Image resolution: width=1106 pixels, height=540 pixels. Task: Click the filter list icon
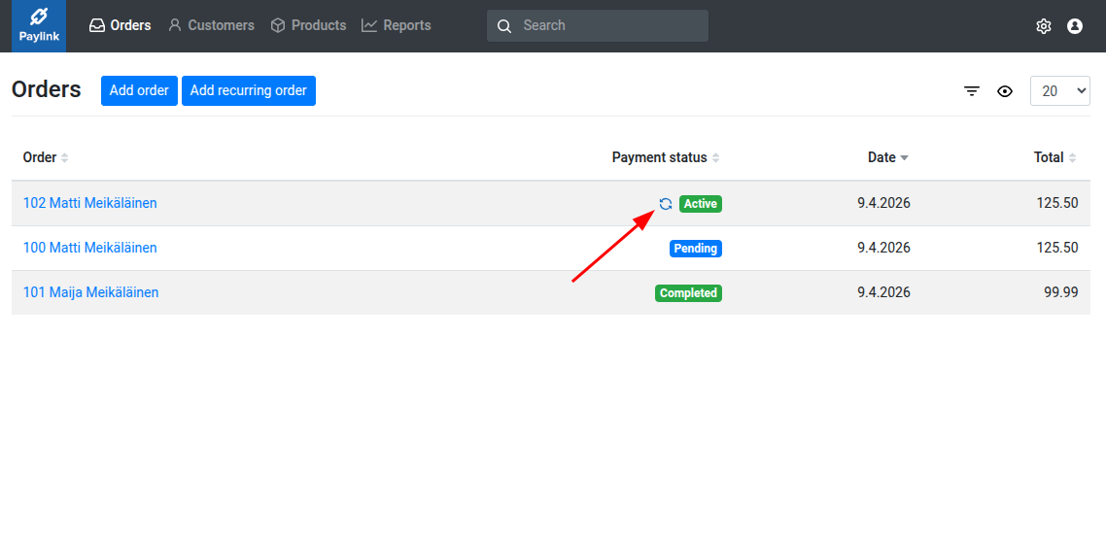pos(972,91)
